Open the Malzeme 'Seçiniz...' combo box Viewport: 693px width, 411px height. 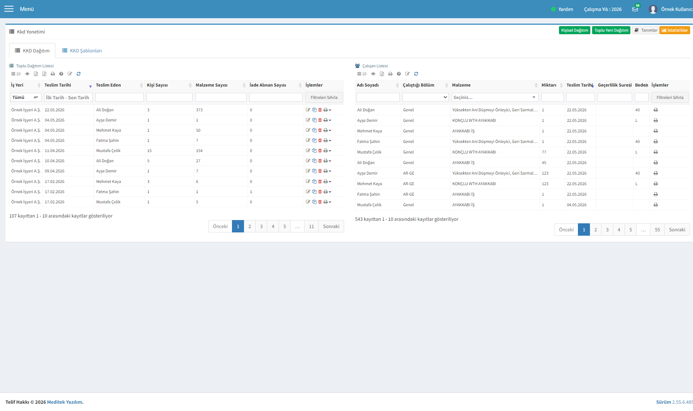coord(495,97)
